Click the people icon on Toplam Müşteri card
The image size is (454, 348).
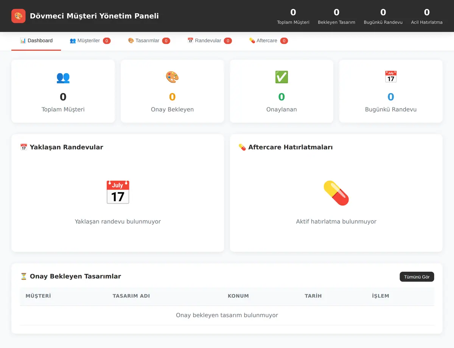63,77
